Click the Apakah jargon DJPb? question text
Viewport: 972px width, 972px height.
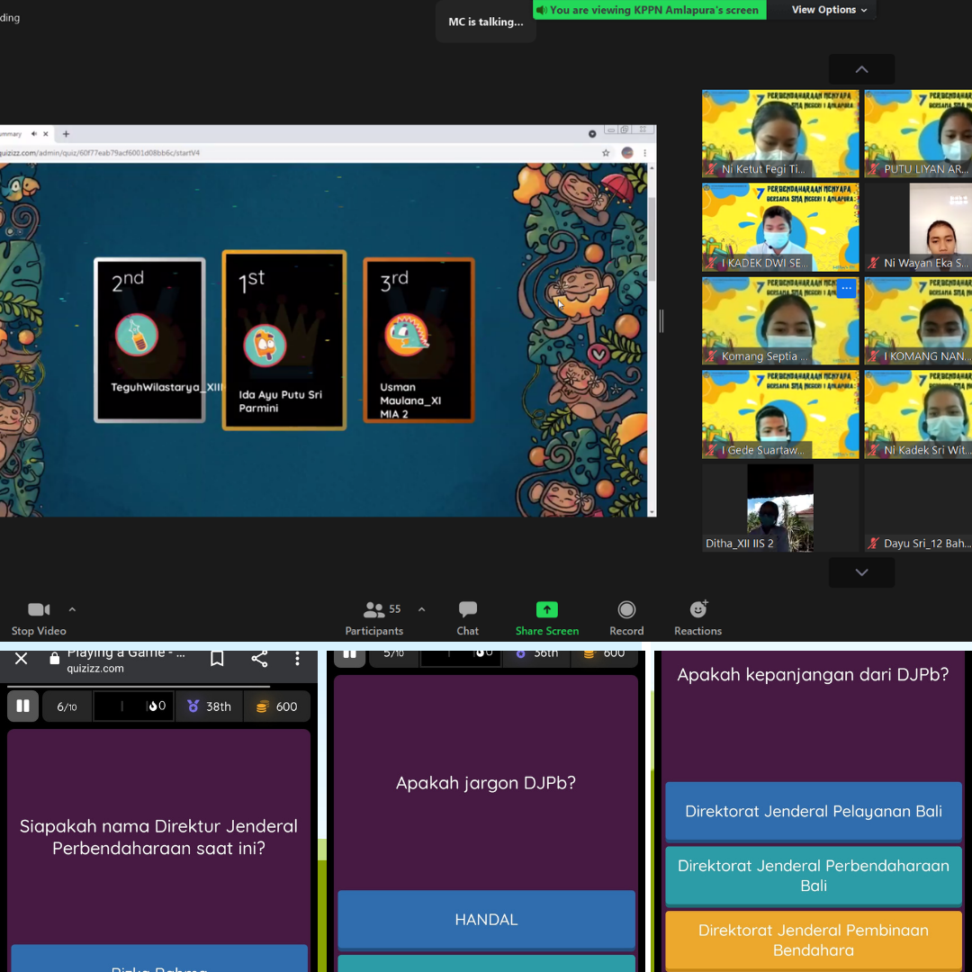486,783
